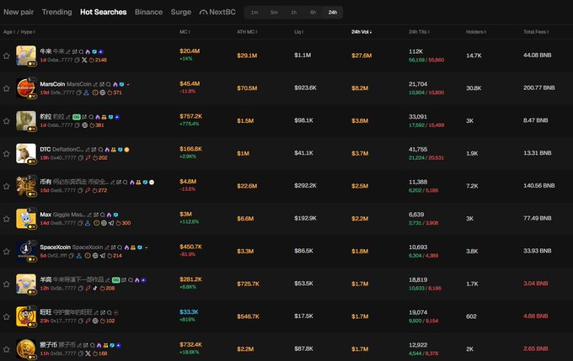The height and width of the screenshot is (361, 573).
Task: Click the search icon beside SpaceXcoin
Action: [x=120, y=247]
